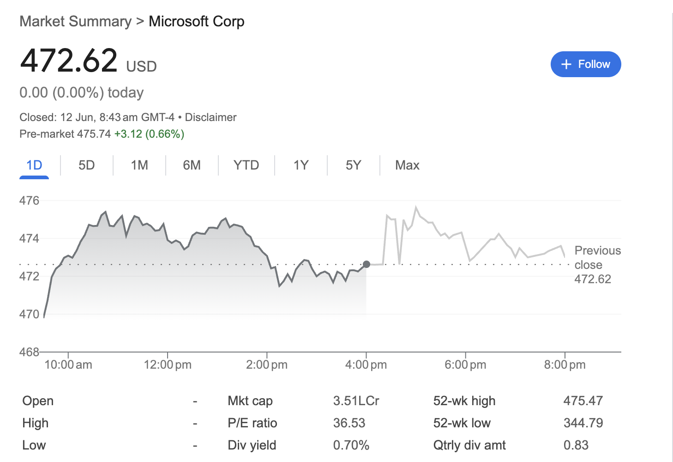
Task: Show the Max chart range
Action: tap(407, 165)
